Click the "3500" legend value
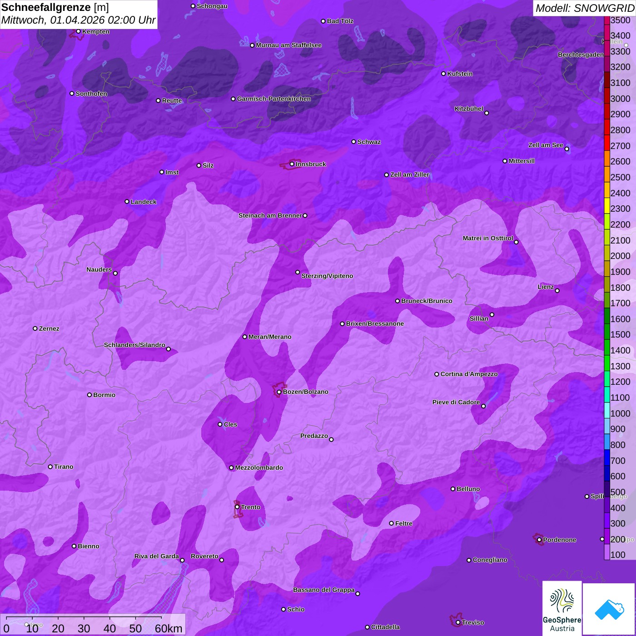The height and width of the screenshot is (636, 636). [621, 20]
